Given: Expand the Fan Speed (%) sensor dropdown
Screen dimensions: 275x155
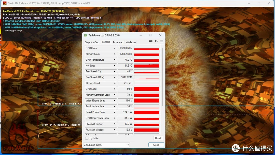Looking at the screenshot, I should 115,71.
